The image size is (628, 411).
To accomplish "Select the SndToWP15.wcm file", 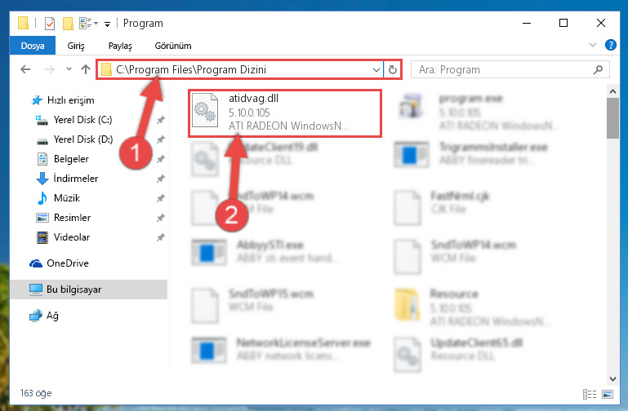I will [254, 306].
